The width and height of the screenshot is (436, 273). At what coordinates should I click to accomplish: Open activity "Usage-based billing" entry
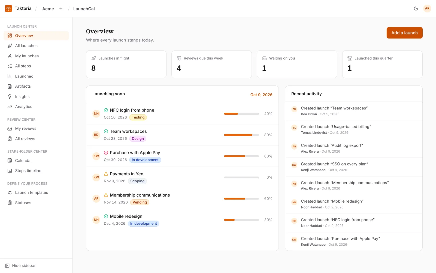354,130
